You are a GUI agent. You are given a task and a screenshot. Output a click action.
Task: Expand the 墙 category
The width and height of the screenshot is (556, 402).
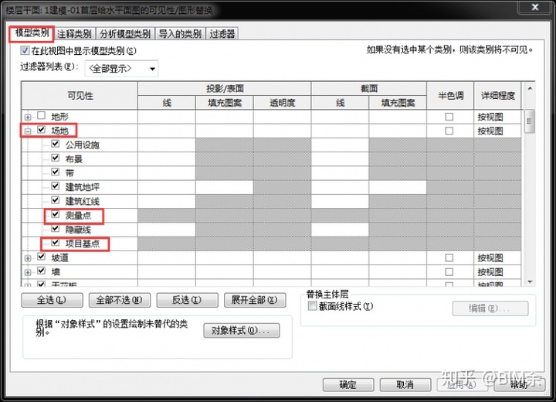[28, 272]
